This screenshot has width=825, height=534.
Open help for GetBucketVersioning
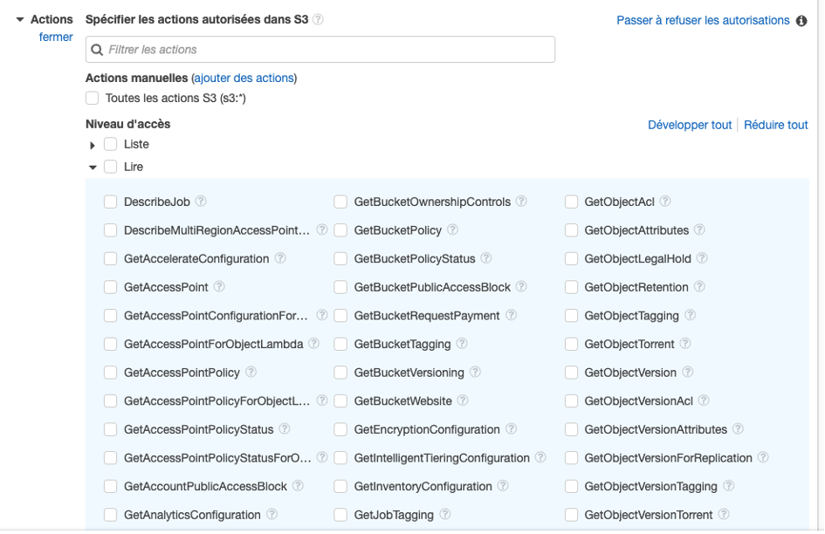[x=475, y=373]
